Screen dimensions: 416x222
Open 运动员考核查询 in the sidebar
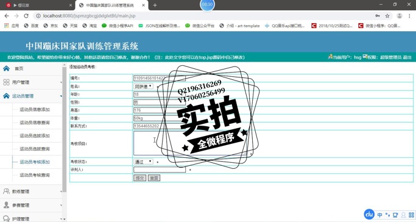(35, 175)
